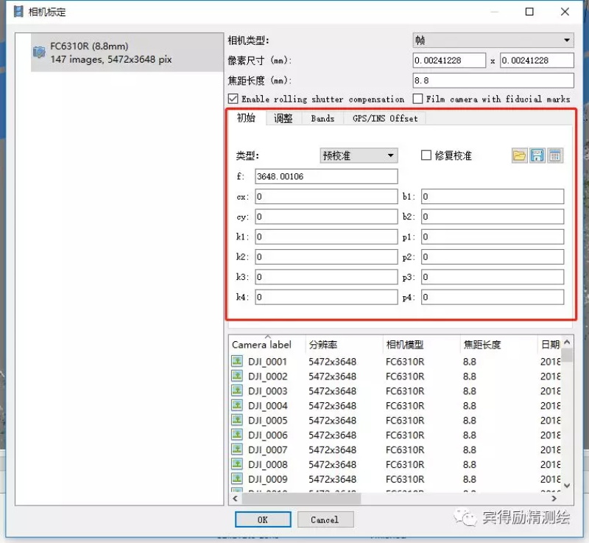Screen dimensions: 589x543
Task: Click the calibration table icon
Action: click(x=555, y=155)
